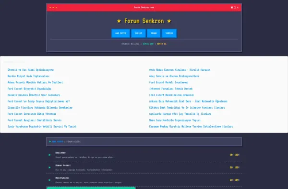Viewport: 288px width, 189px height.
Task: Open Adana Pozantı Minibüs Hatları link
Action: pyautogui.click(x=35, y=82)
